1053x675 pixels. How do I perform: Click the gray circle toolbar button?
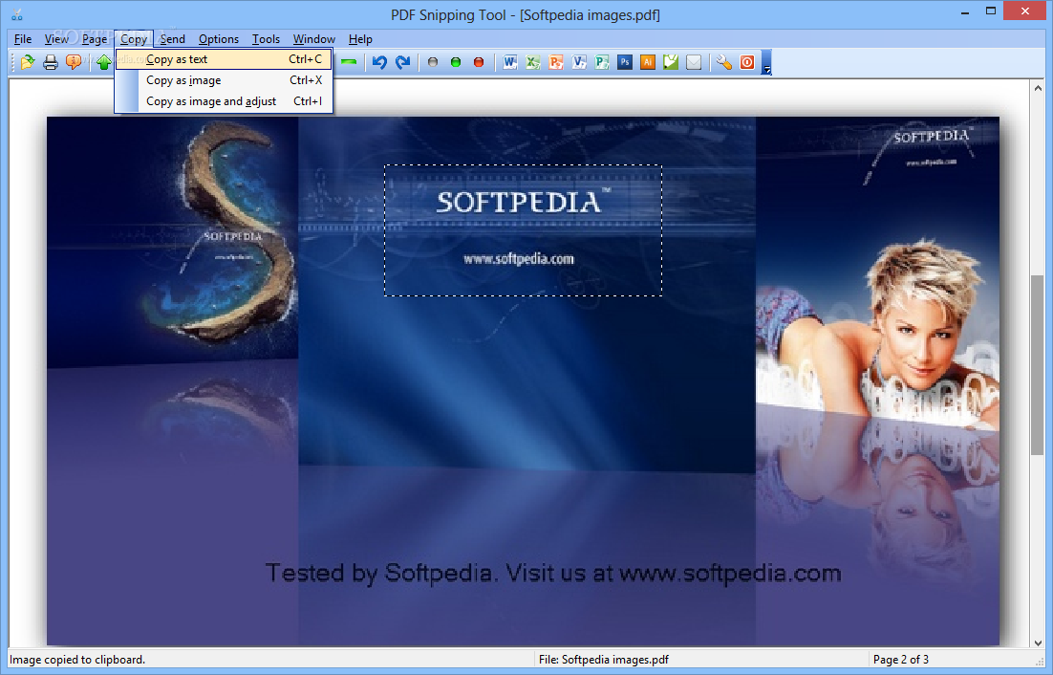coord(433,62)
